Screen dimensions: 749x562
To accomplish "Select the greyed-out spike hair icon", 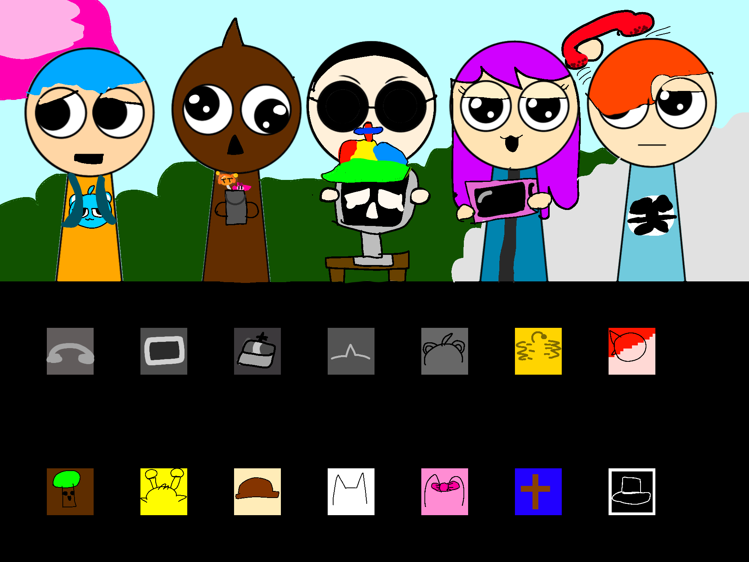I will click(x=351, y=351).
